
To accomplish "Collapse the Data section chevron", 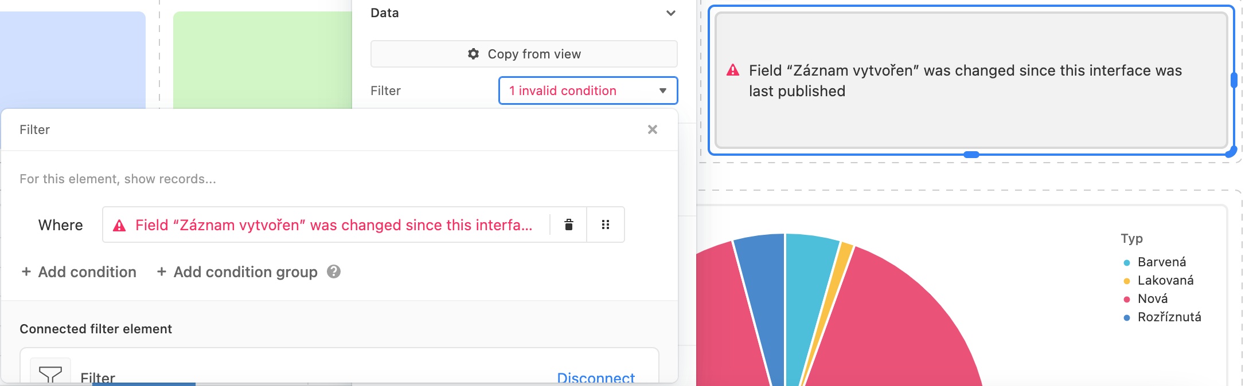I will coord(670,13).
